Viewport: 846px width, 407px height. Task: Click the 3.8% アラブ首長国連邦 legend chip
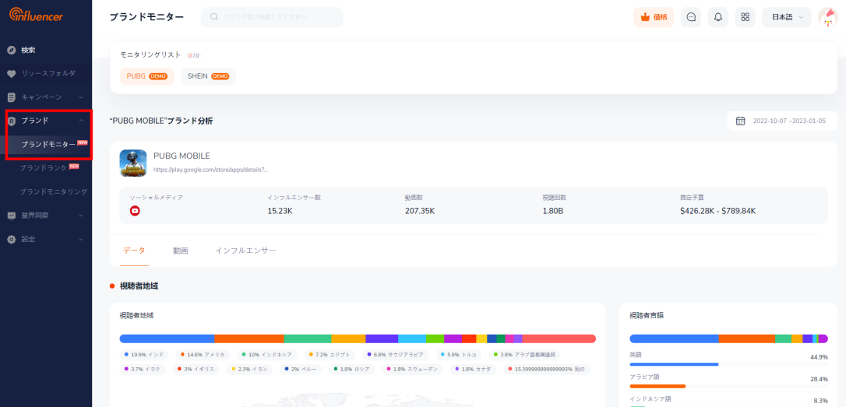525,355
